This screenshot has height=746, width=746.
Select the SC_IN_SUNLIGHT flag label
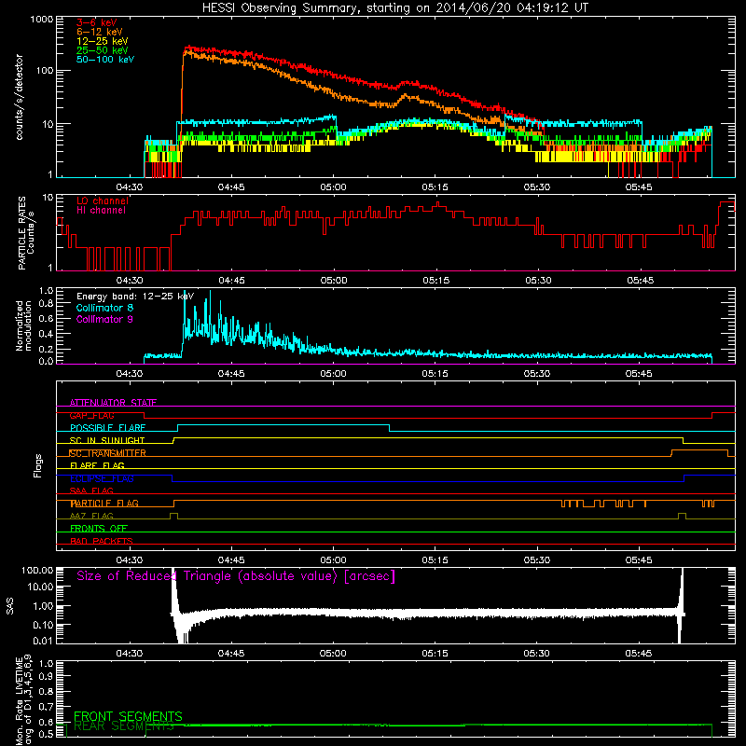pos(107,440)
